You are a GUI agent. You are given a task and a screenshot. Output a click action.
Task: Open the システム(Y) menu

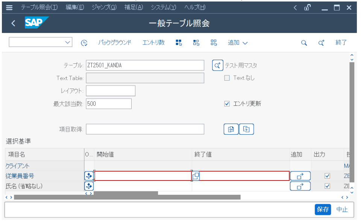[x=164, y=8]
